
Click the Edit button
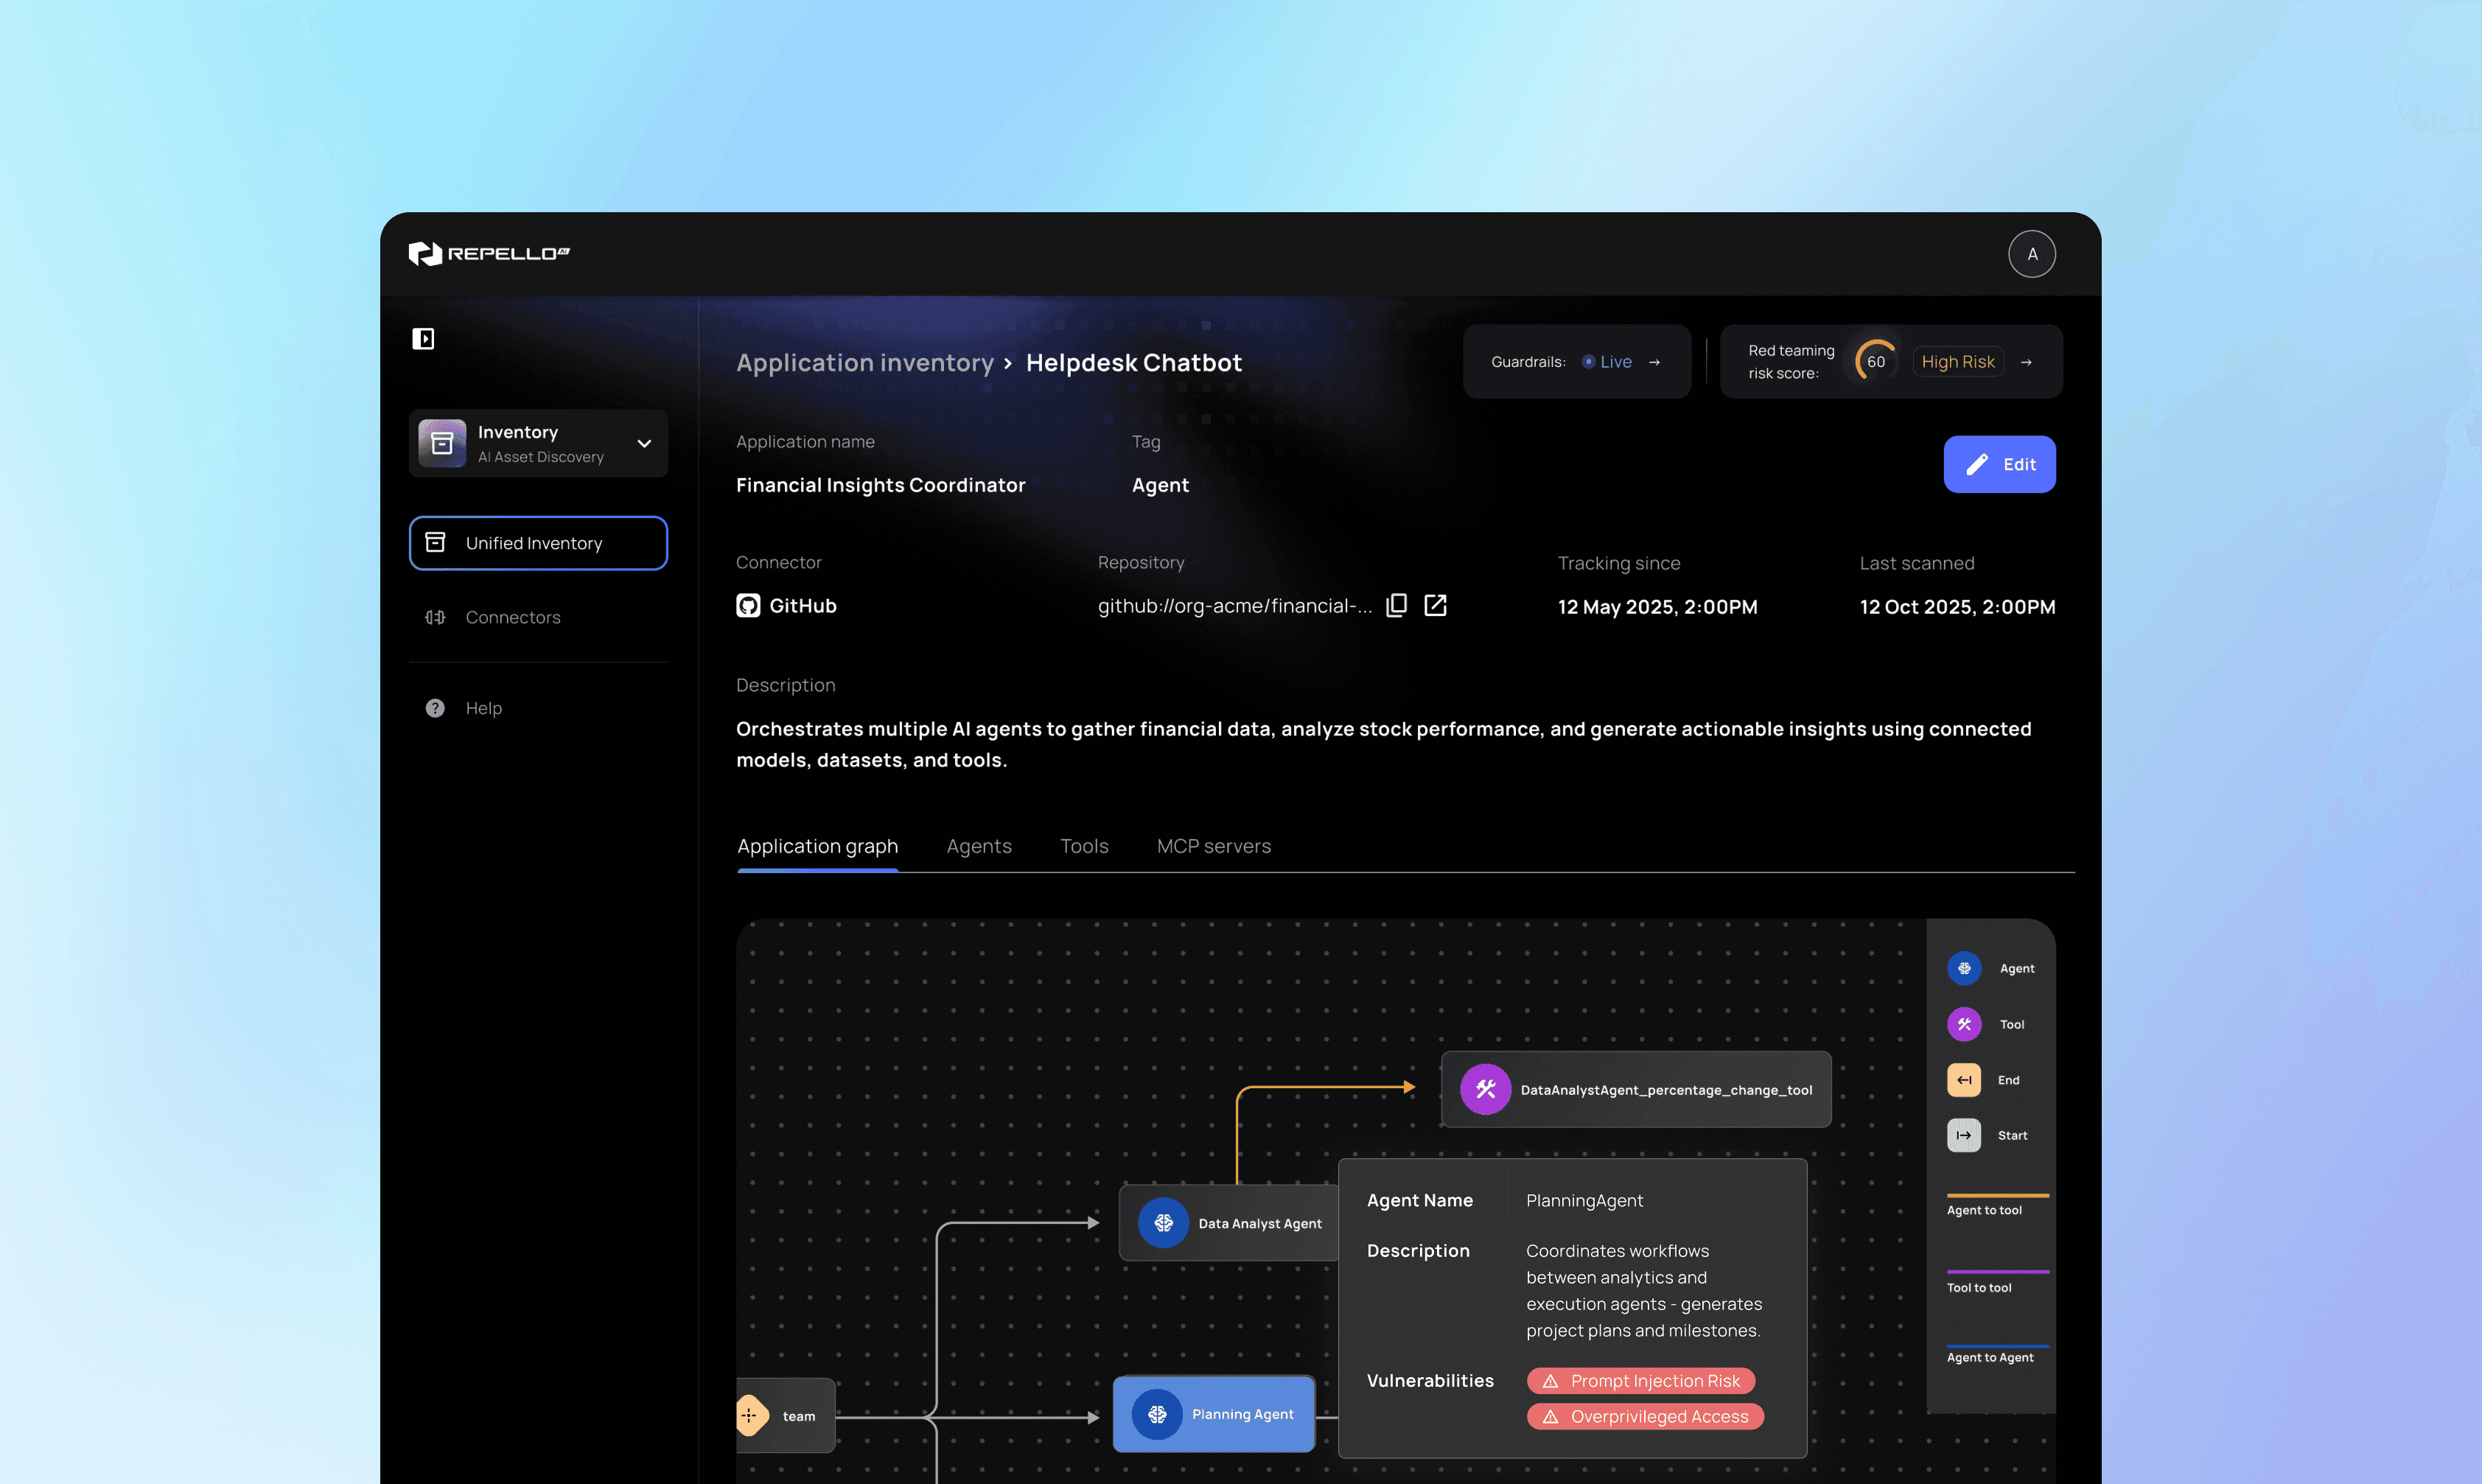pos(1999,464)
